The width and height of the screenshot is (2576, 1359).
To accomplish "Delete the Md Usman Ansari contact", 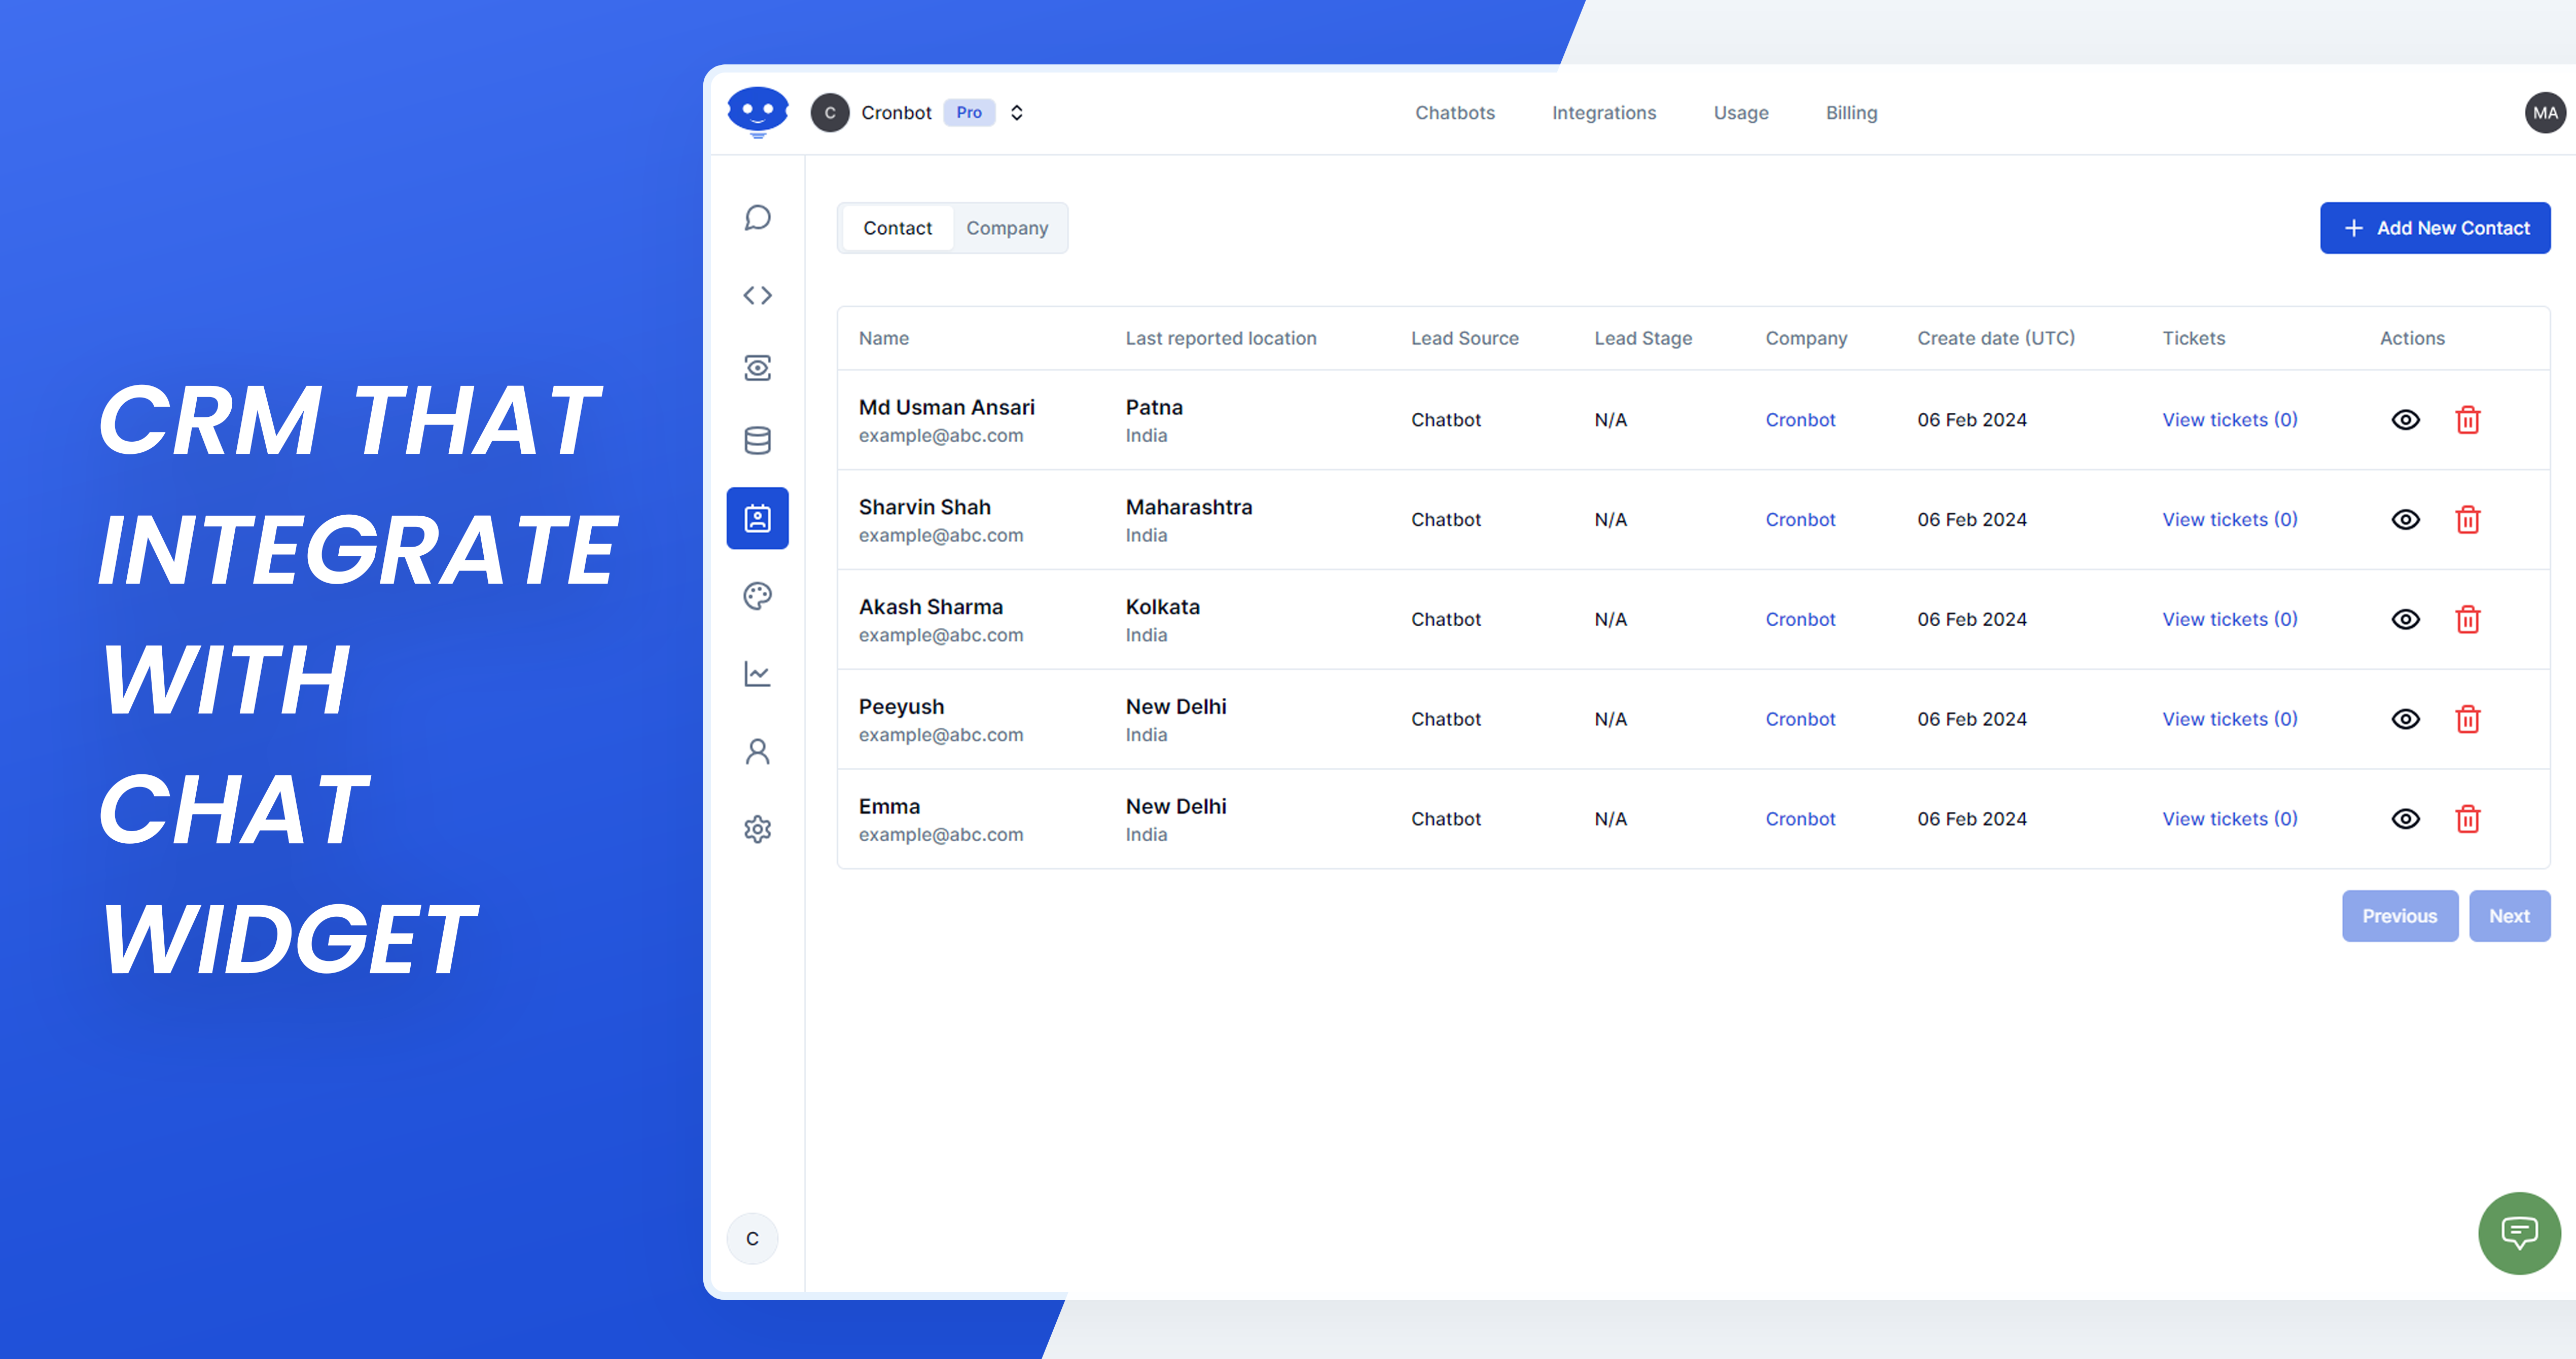I will [x=2467, y=420].
